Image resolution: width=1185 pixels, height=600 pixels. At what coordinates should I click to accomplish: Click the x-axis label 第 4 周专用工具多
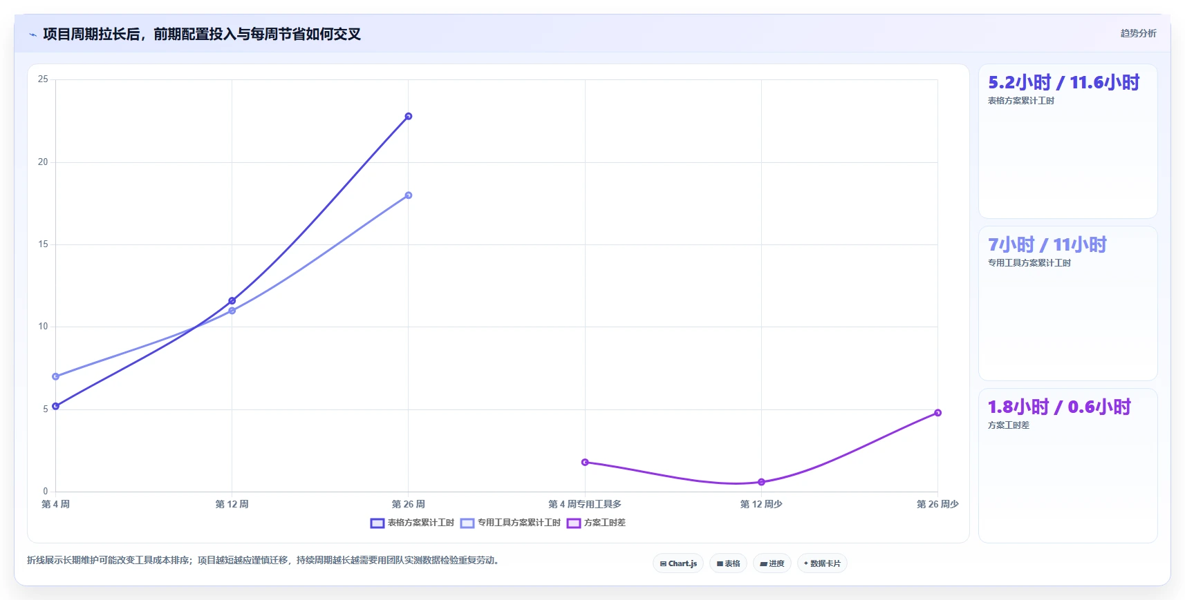click(585, 504)
